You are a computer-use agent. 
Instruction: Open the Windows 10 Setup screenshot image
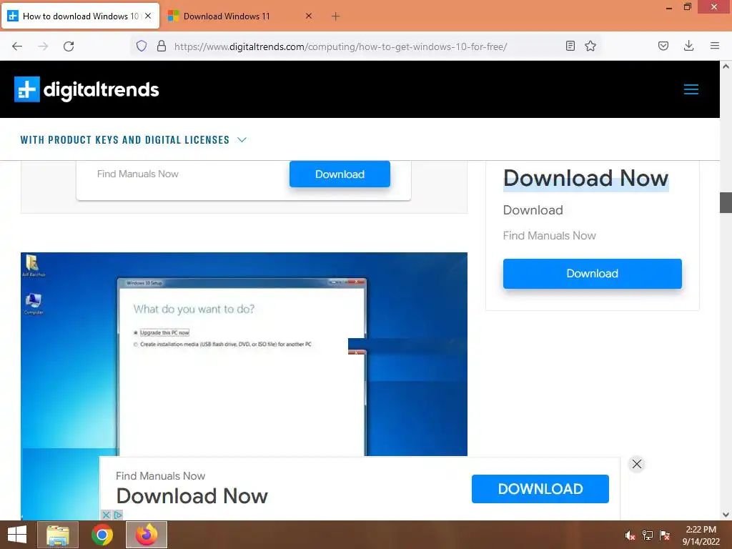(x=244, y=355)
